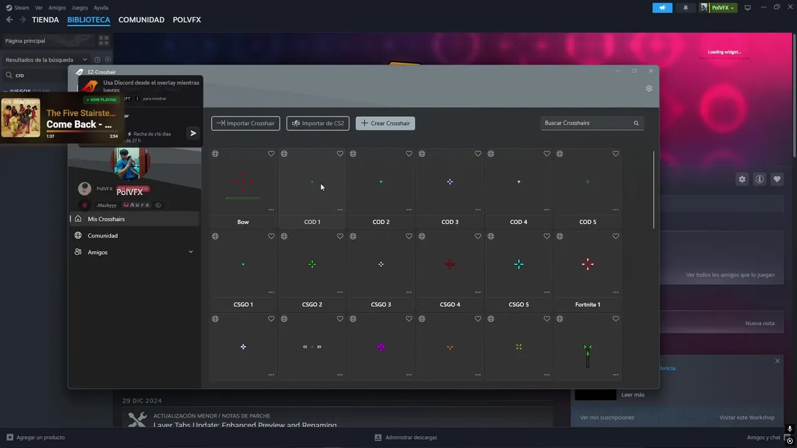The height and width of the screenshot is (448, 797).
Task: Click the Mis Crosshairs home icon
Action: (78, 219)
